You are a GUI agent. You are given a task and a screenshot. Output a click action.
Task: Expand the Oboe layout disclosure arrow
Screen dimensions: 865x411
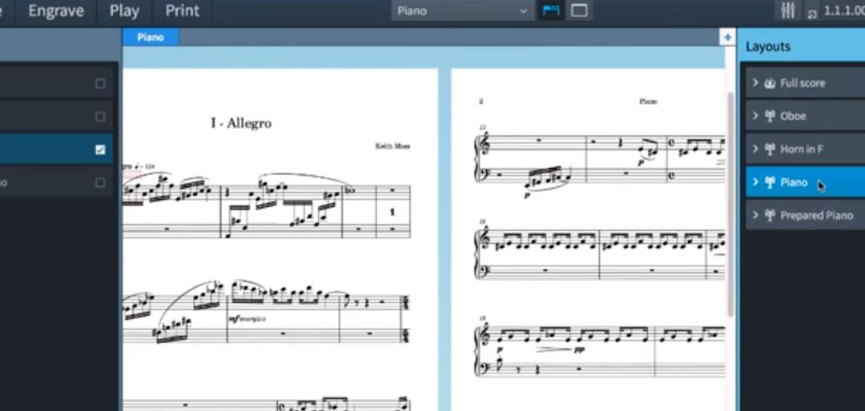point(756,116)
